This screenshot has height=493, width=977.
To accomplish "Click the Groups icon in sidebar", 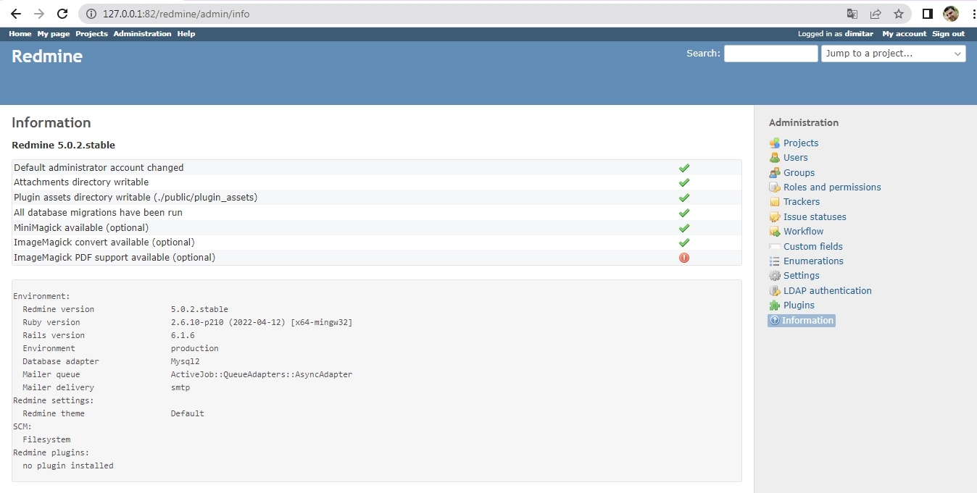I will (775, 173).
